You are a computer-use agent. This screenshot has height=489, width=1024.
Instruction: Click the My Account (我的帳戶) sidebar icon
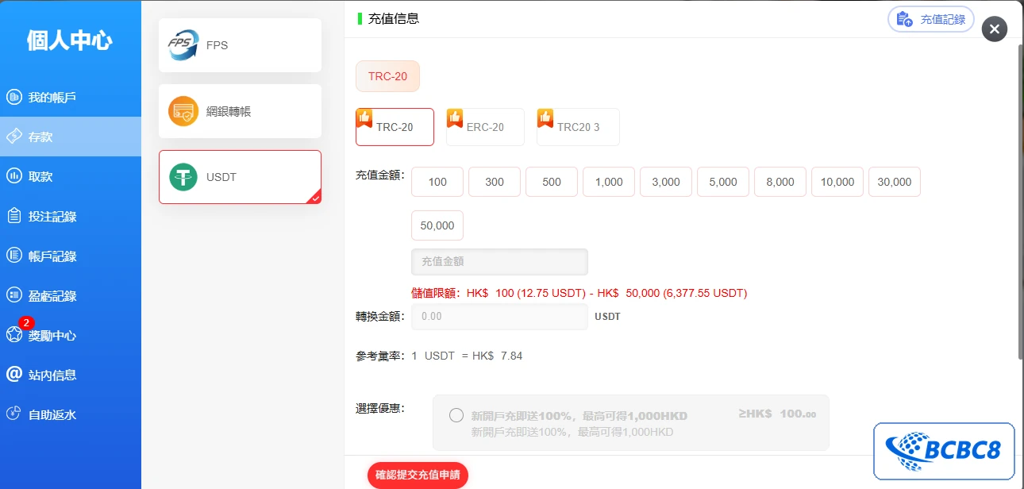point(13,97)
